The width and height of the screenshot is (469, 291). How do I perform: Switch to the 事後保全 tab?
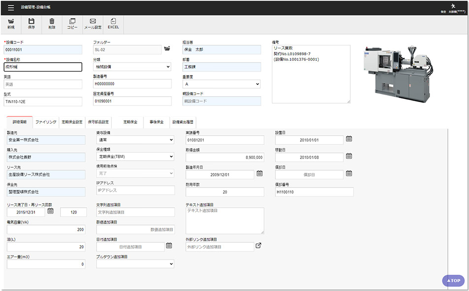(x=157, y=122)
